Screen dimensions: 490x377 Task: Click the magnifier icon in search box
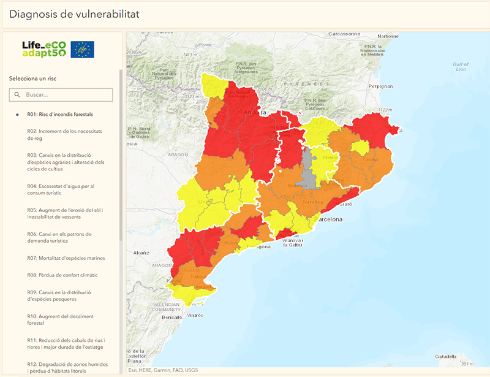pos(17,95)
